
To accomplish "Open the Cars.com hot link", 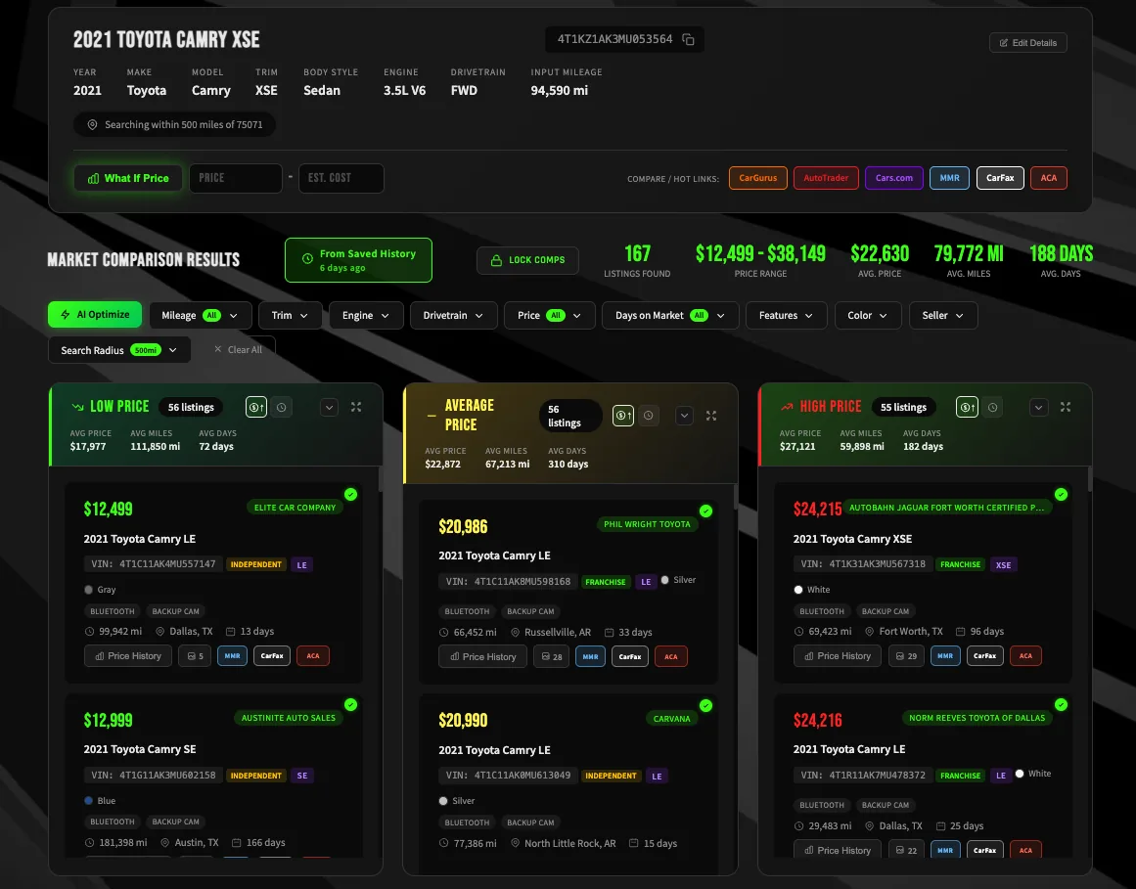I will [894, 178].
